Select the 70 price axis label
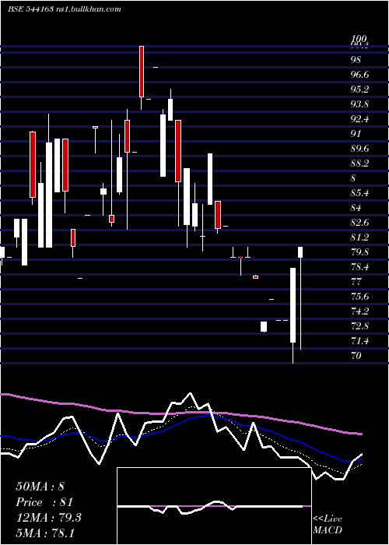 click(356, 356)
